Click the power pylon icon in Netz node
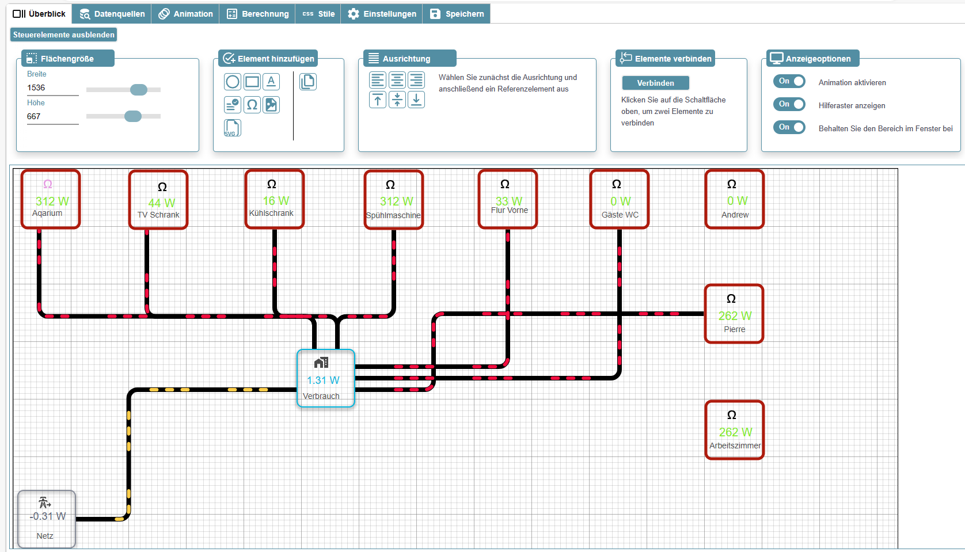This screenshot has height=552, width=965. (x=45, y=502)
